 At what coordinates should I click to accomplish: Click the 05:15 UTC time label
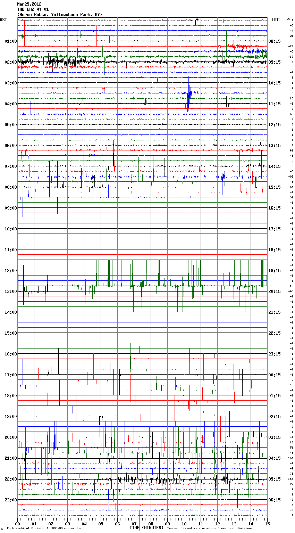click(x=275, y=479)
